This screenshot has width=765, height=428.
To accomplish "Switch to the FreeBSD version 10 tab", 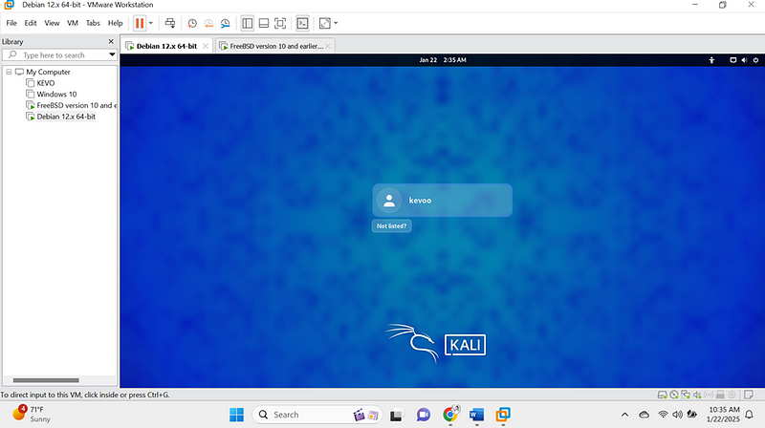I will point(276,46).
